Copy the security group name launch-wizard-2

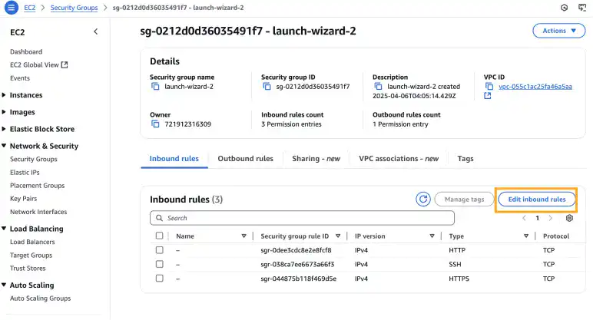click(155, 87)
